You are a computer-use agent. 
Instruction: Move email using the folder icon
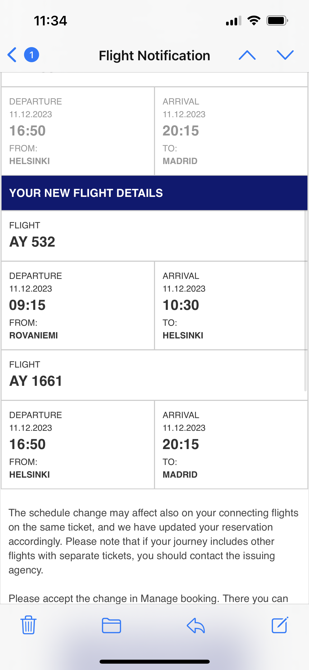pyautogui.click(x=111, y=626)
